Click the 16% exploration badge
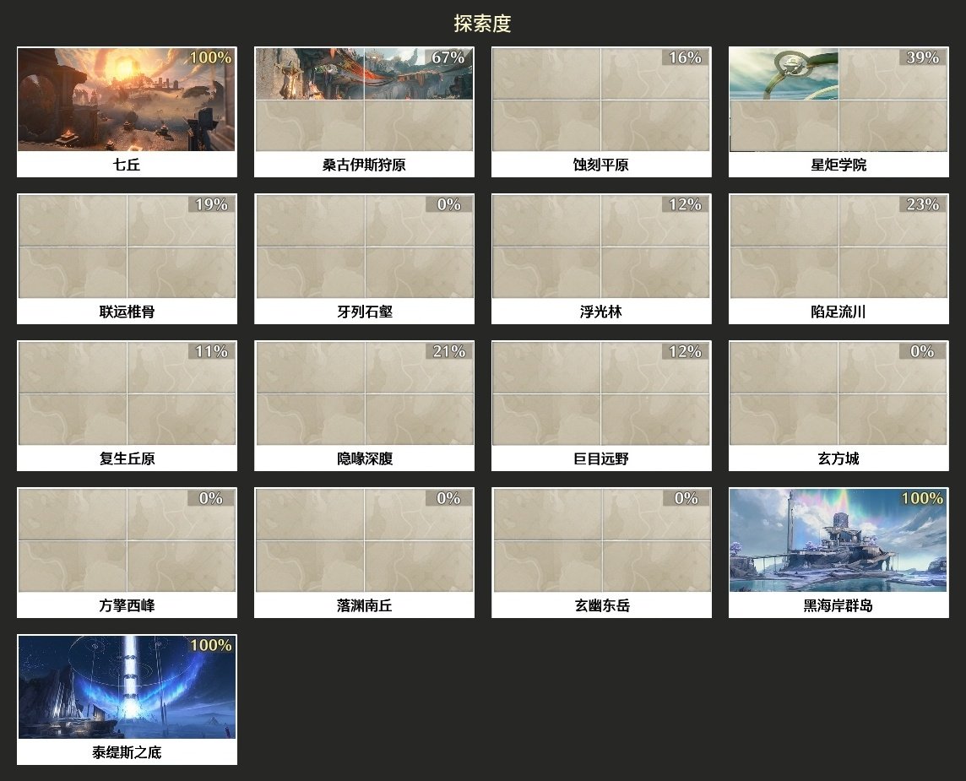This screenshot has width=966, height=781. point(685,57)
